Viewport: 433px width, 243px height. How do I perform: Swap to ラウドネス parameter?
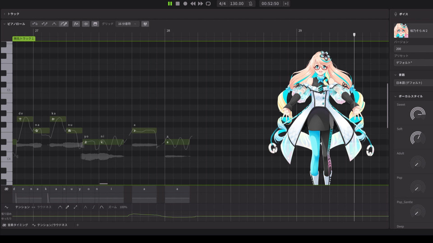coord(45,207)
